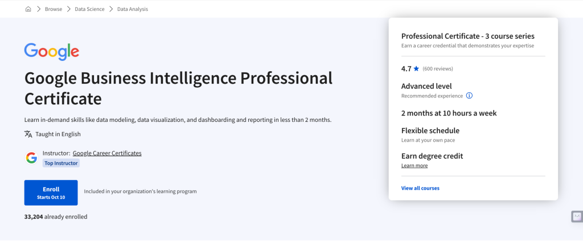583x242 pixels.
Task: Open the Learn more degree credit link
Action: pos(414,166)
